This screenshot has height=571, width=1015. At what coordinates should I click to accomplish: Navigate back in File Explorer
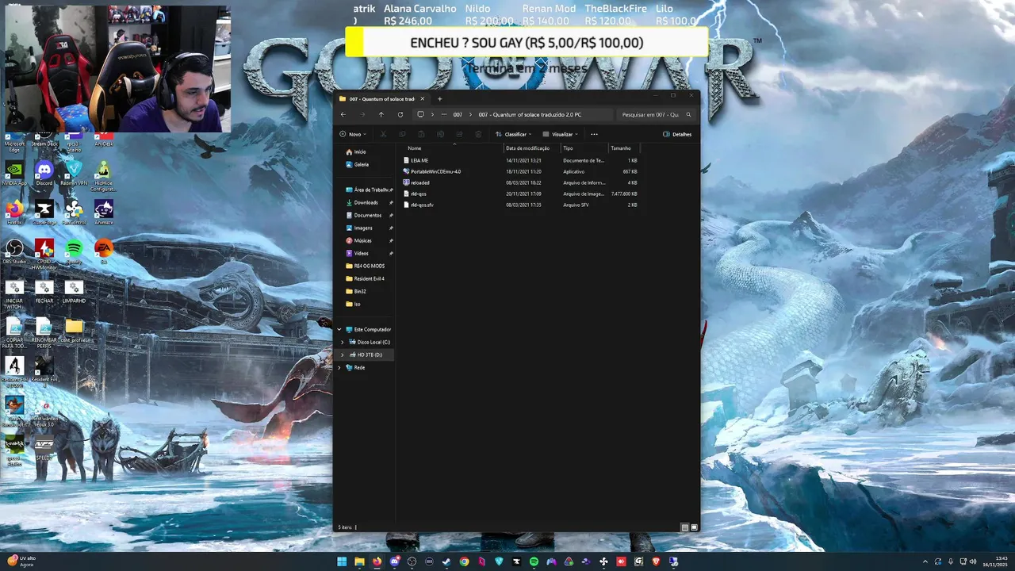(x=343, y=114)
